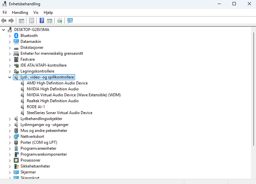Select the RODE AI-1 device
The image size is (256, 184).
(36, 107)
